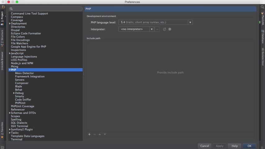The image size is (265, 149).
Task: Open the Project tool window tab
Action: [2, 18]
